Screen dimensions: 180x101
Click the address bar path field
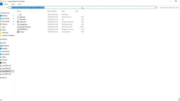[82, 8]
